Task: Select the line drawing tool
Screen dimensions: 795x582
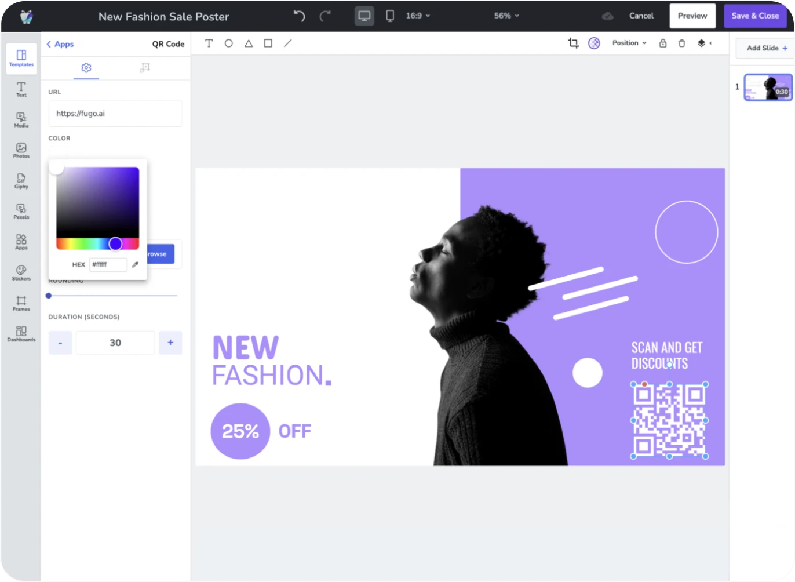Action: 288,43
